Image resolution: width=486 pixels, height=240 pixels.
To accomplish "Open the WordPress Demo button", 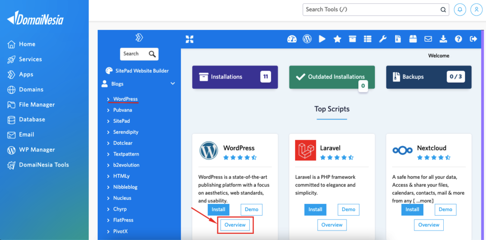I will pos(252,210).
